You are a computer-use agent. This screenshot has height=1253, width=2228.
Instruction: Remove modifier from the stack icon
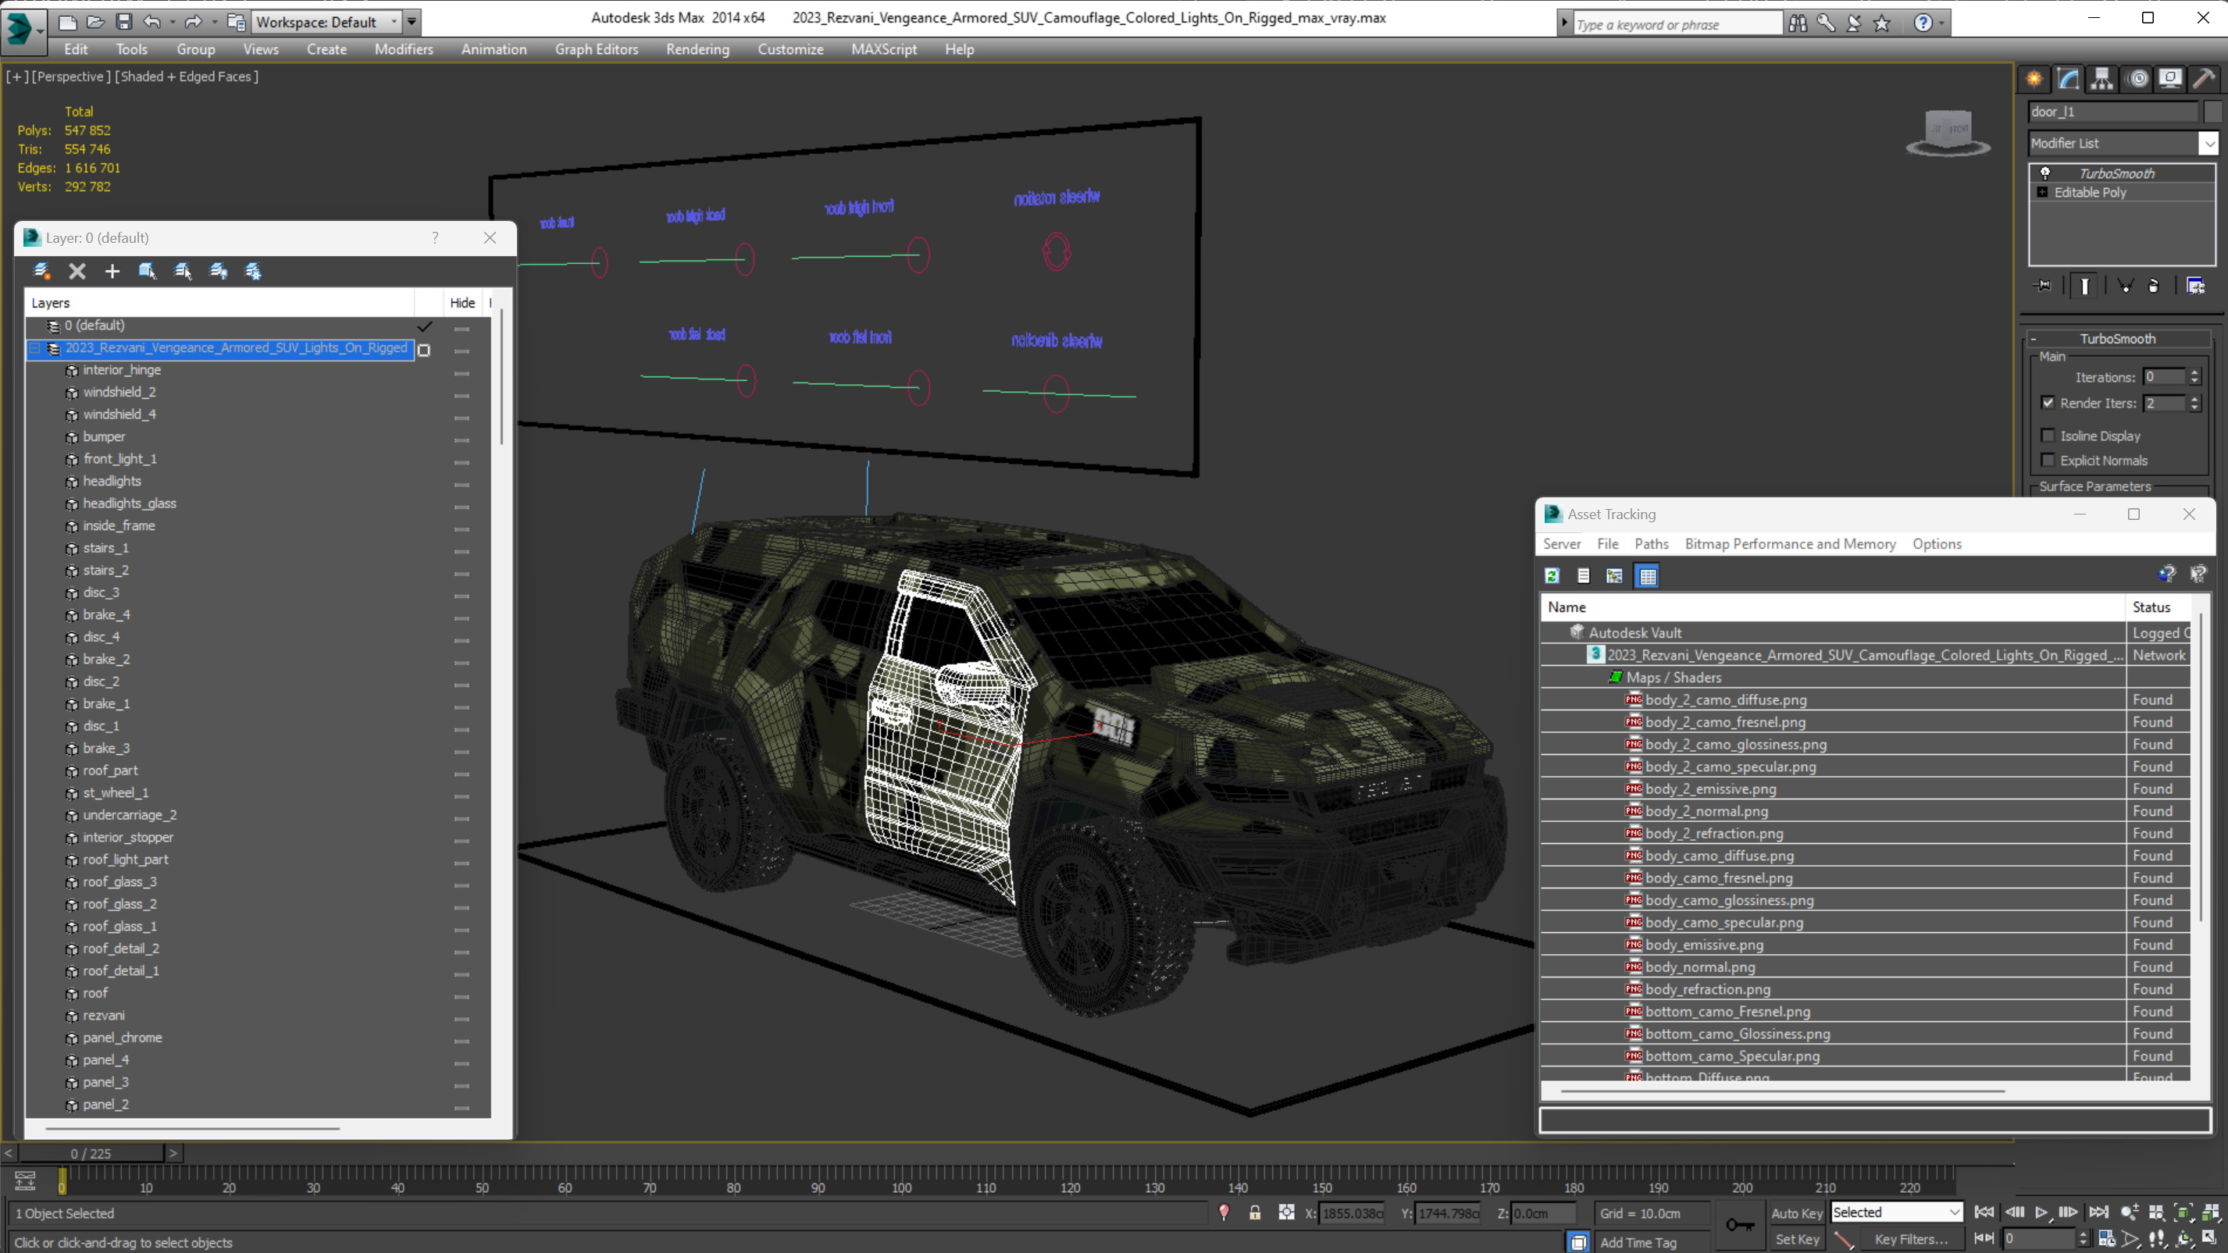2154,286
